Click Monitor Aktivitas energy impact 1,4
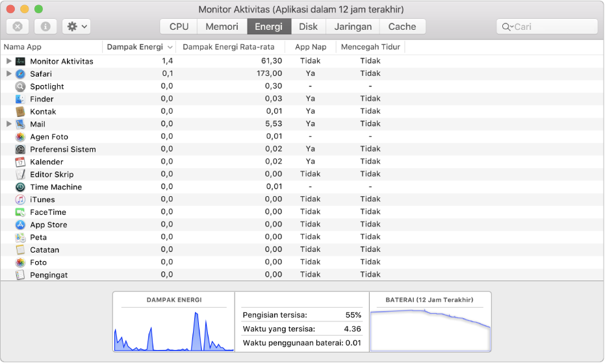 pos(168,61)
